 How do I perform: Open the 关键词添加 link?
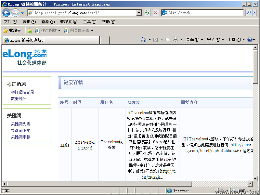(x=20, y=131)
